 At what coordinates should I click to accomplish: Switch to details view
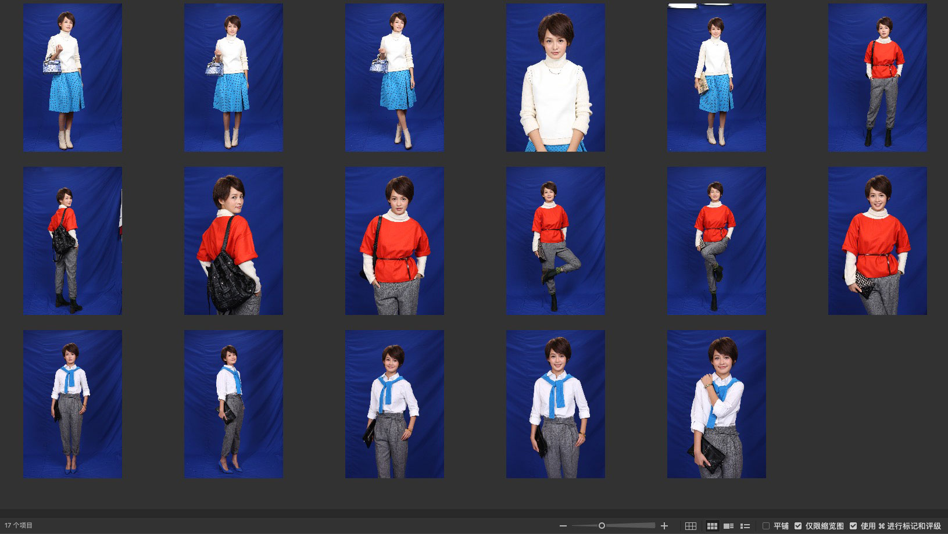[728, 526]
